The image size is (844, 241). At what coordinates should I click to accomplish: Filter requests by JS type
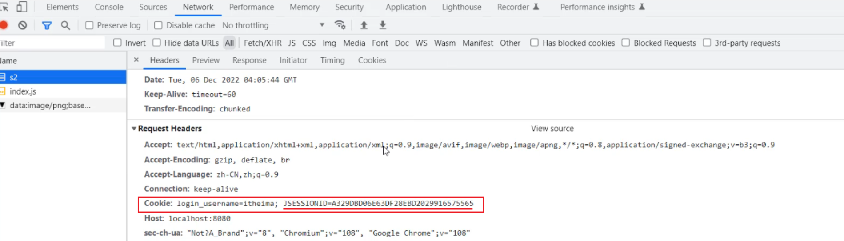[x=292, y=43]
